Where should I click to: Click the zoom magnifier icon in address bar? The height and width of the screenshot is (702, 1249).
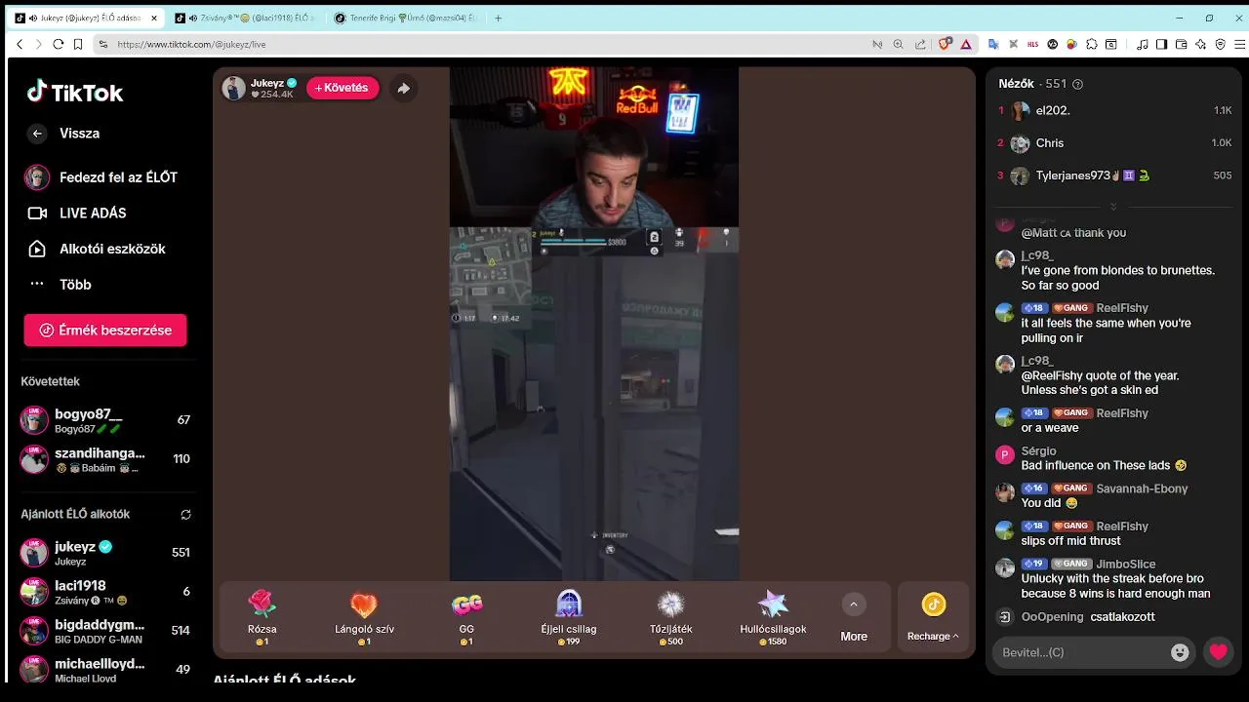tap(898, 44)
